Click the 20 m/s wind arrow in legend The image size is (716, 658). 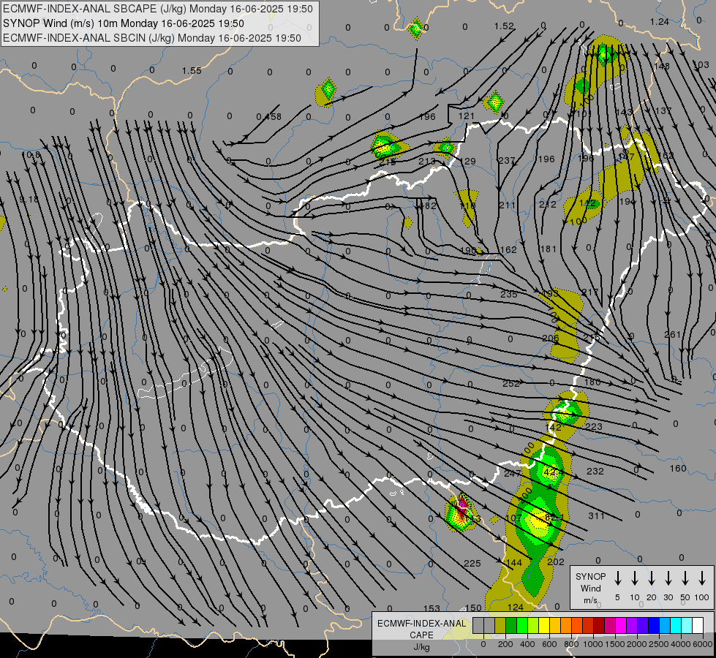point(651,578)
